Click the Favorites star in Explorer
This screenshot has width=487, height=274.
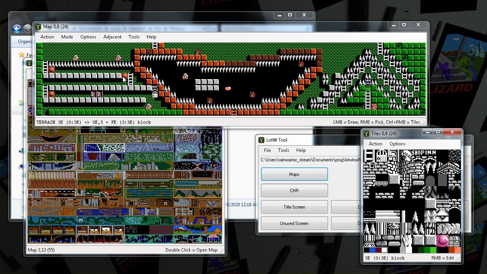(x=21, y=55)
